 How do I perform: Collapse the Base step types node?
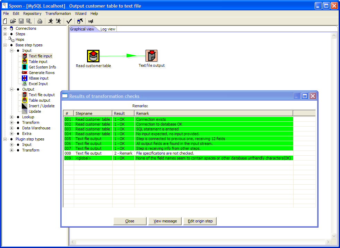5,45
